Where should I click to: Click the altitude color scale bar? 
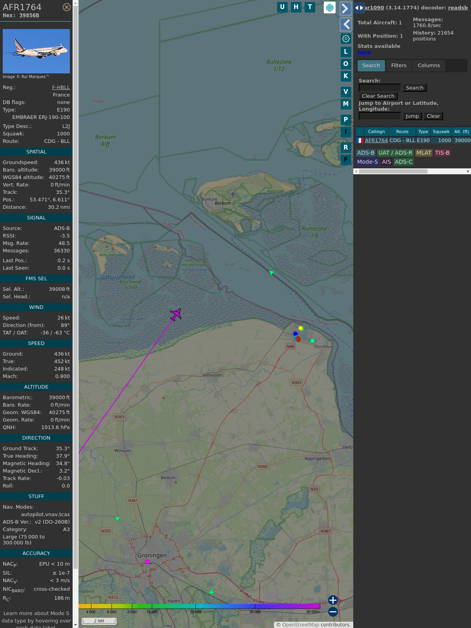(x=199, y=606)
